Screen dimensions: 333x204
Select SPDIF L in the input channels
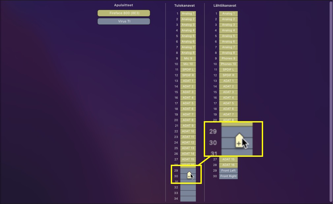pos(188,70)
